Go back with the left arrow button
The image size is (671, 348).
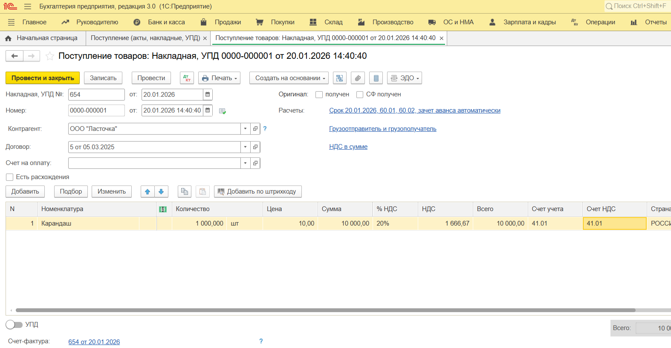pos(14,56)
